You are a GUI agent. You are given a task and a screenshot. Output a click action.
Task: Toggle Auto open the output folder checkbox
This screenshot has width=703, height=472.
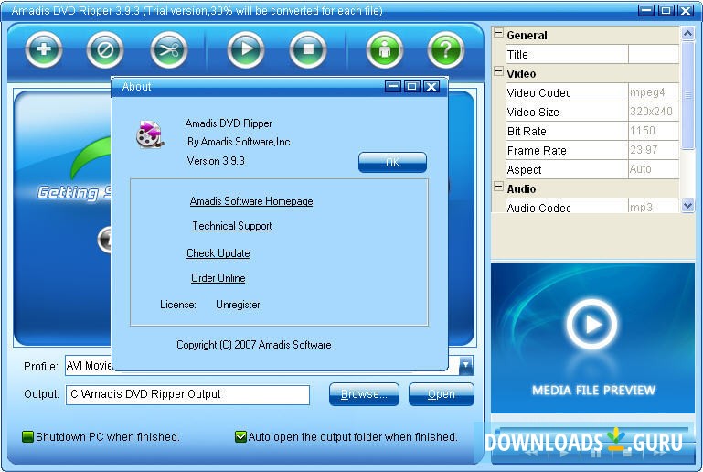coord(240,436)
